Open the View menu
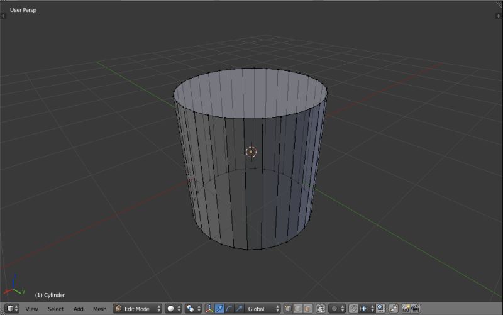 (x=31, y=309)
